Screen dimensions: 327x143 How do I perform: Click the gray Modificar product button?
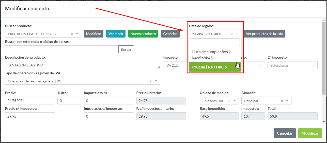point(94,34)
